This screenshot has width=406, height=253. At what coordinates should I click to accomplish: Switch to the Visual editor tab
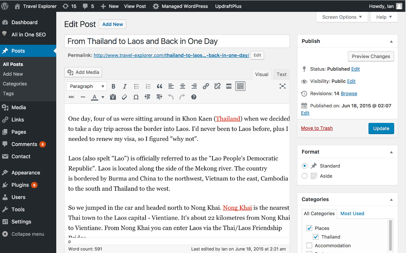pyautogui.click(x=262, y=74)
